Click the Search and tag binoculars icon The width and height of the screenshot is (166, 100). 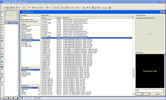coord(87,8)
